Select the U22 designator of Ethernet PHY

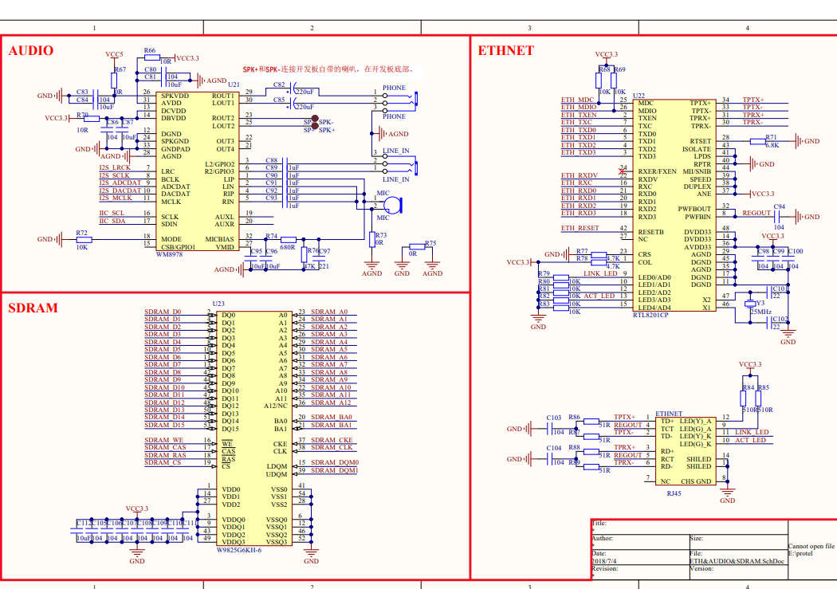click(639, 96)
